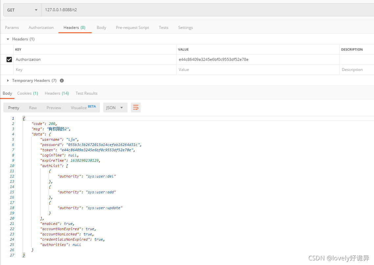
Task: Open the JSON format dropdown
Action: [115, 108]
